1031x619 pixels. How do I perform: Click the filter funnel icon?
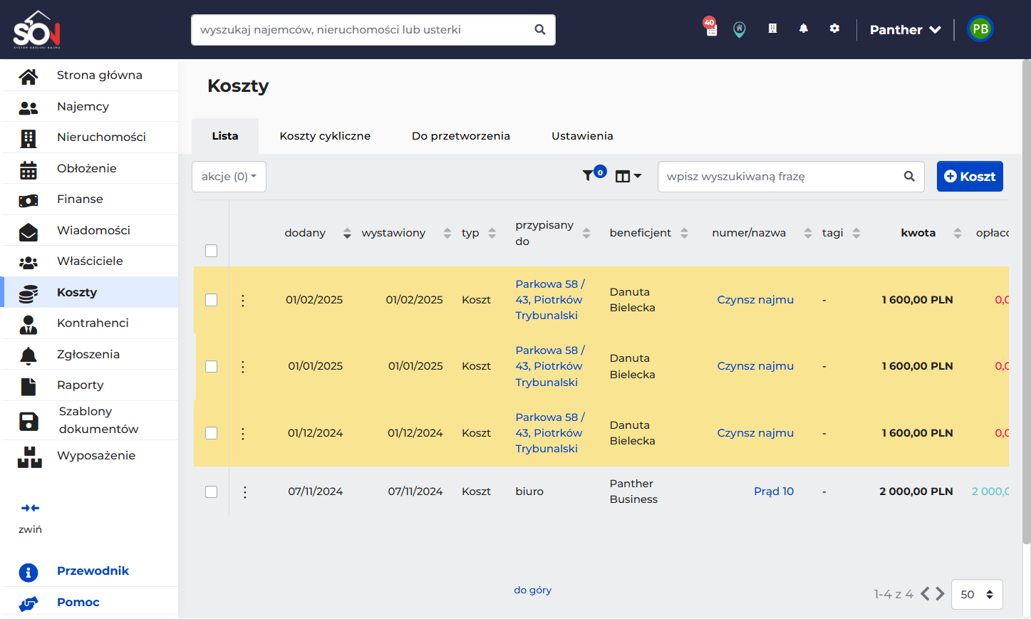click(588, 175)
